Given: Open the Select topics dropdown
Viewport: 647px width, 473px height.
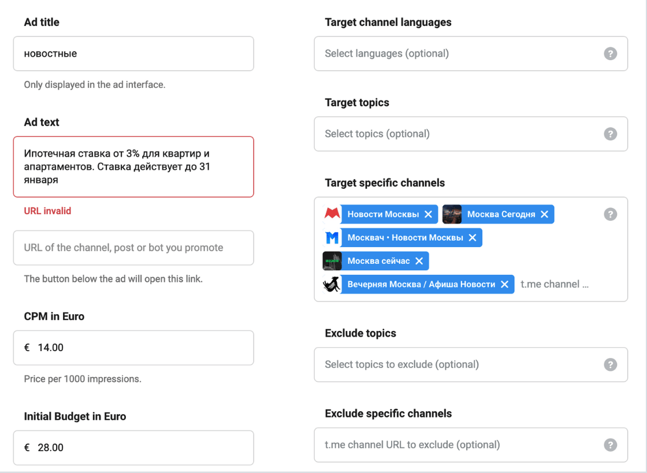Looking at the screenshot, I should pos(456,134).
